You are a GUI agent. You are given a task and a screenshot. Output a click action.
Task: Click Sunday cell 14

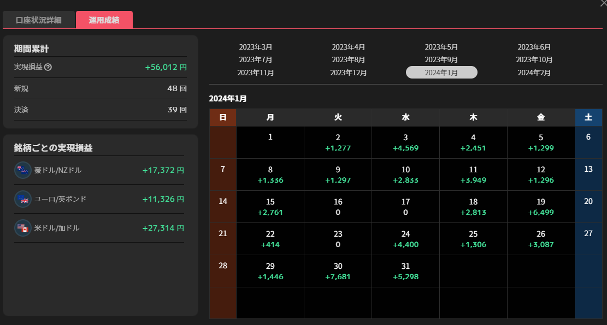click(x=223, y=207)
